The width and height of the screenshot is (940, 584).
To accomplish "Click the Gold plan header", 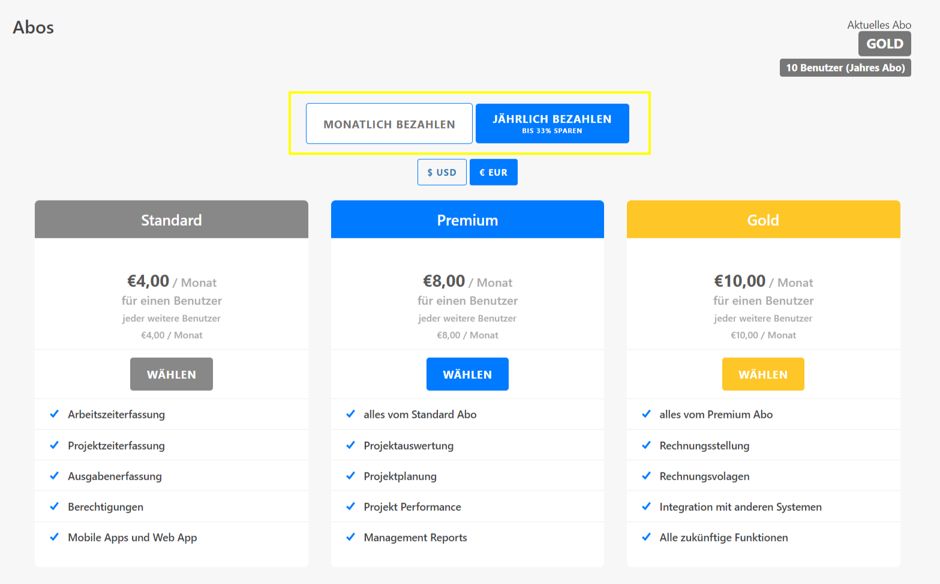I will pyautogui.click(x=763, y=220).
